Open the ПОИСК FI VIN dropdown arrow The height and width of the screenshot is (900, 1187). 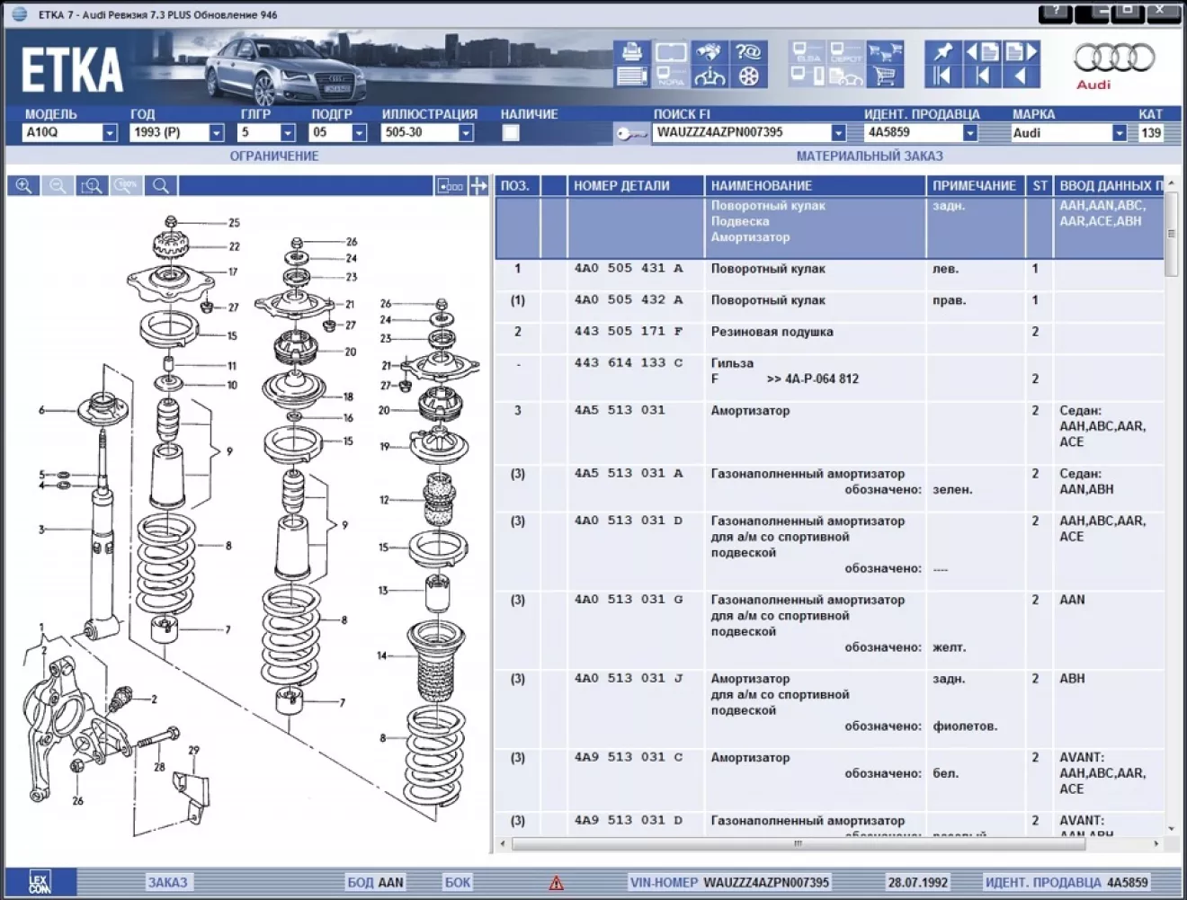pyautogui.click(x=839, y=133)
